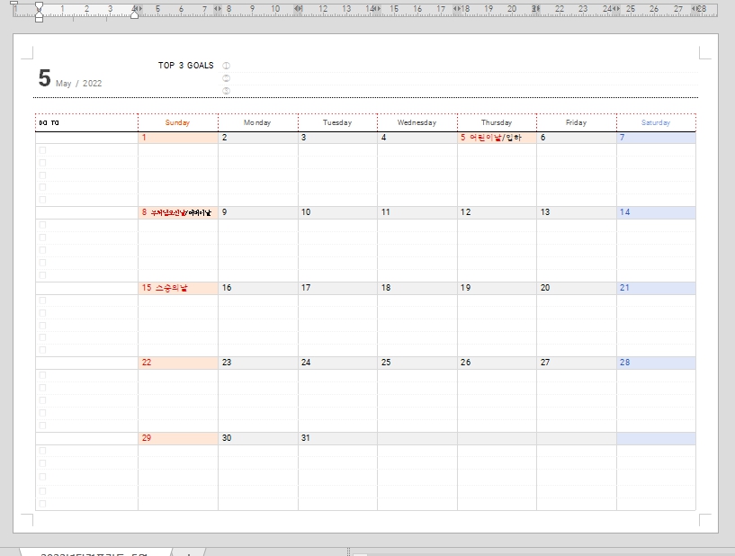Click the Saturday date cell '21'
The height and width of the screenshot is (556, 735).
click(656, 288)
